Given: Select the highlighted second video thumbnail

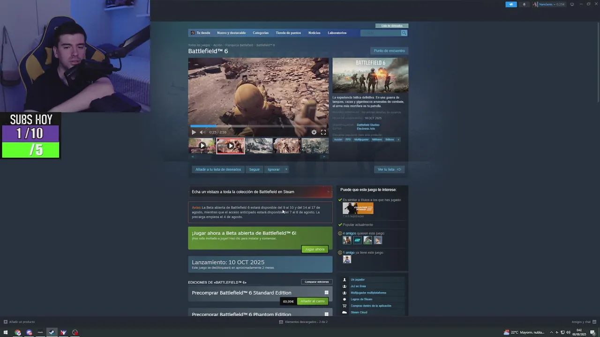Looking at the screenshot, I should (x=231, y=146).
